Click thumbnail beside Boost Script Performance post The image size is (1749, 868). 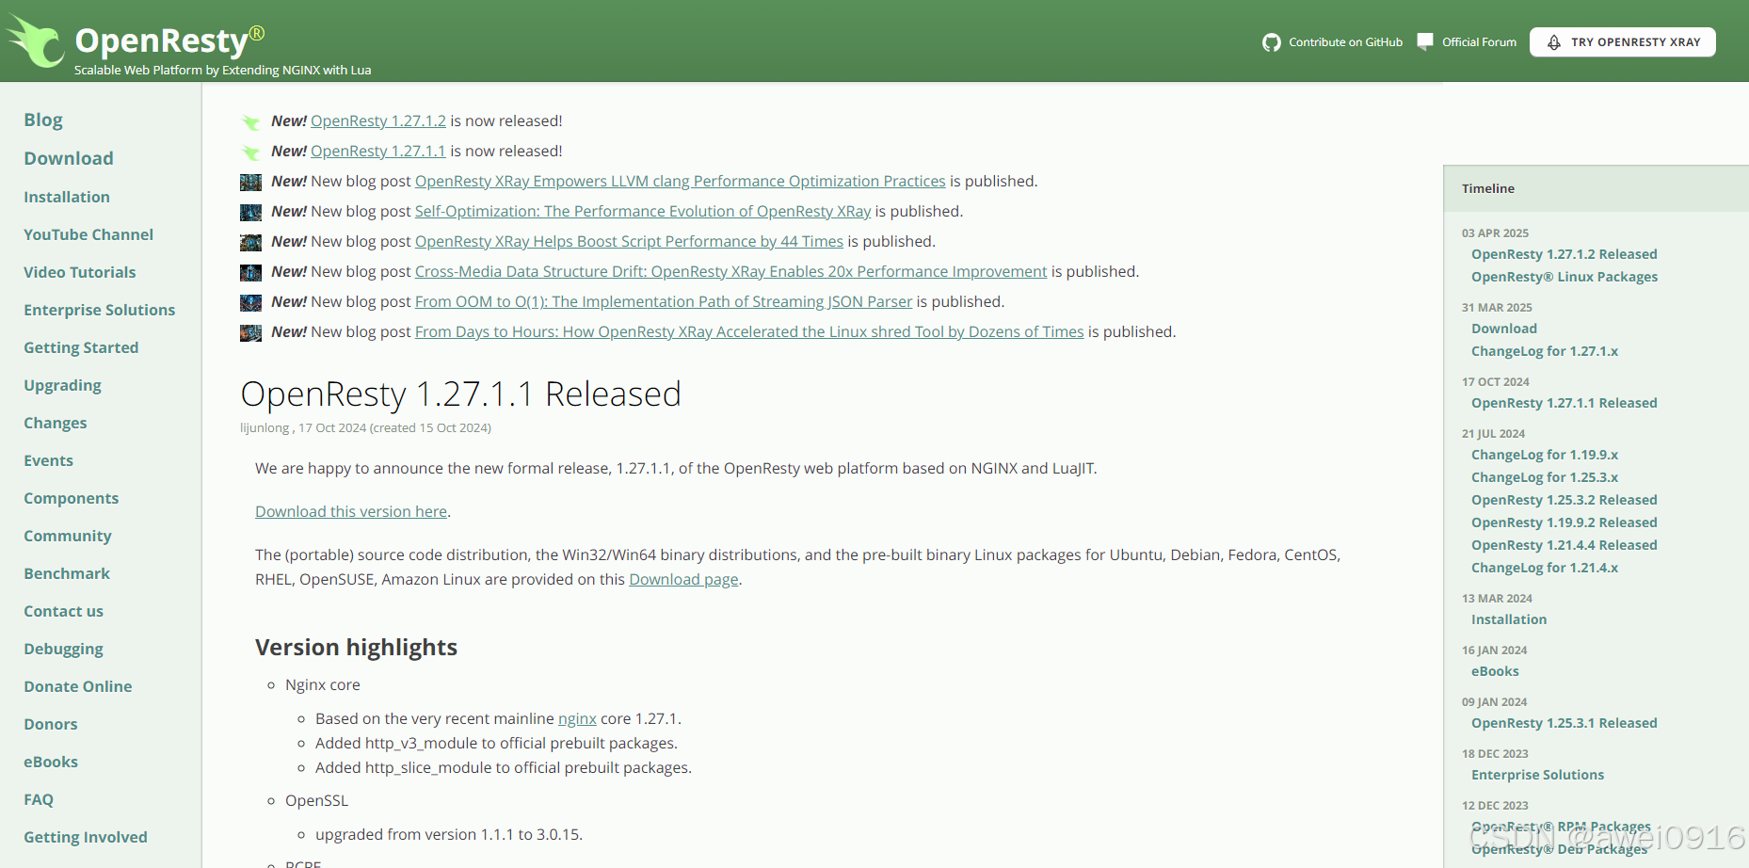tap(250, 242)
